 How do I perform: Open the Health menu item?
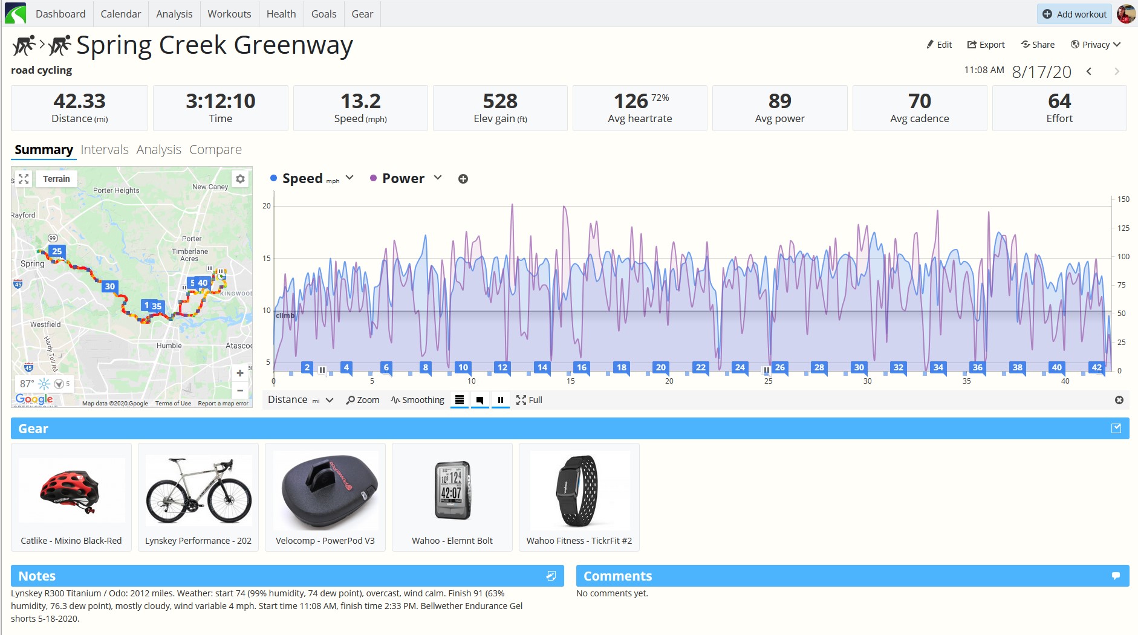(281, 14)
